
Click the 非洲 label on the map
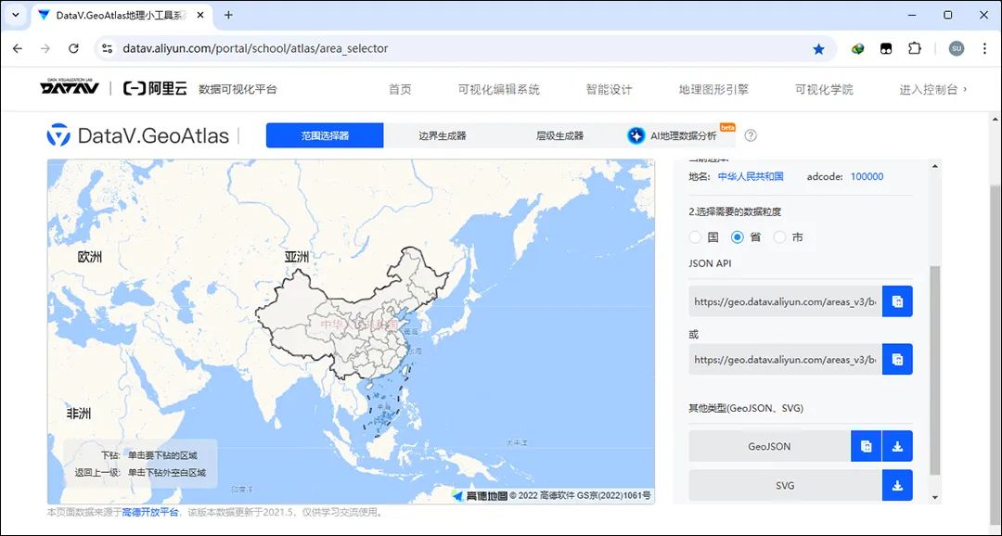click(x=79, y=414)
